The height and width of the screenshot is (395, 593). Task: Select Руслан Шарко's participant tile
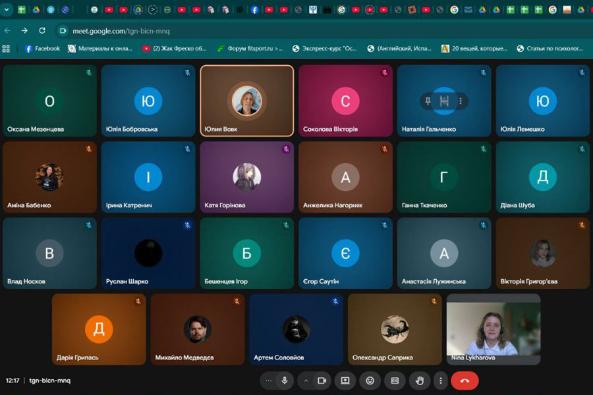coord(148,253)
